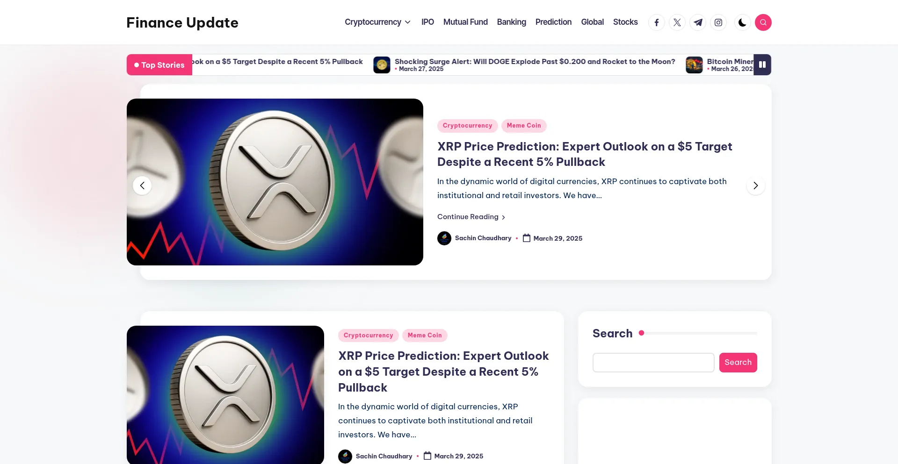This screenshot has height=464, width=898.
Task: Click Sachin Chaudhary avatar in featured slider
Action: 444,238
